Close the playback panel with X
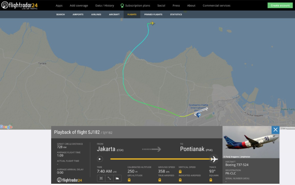Screen dimensions: 295x185 276,130
